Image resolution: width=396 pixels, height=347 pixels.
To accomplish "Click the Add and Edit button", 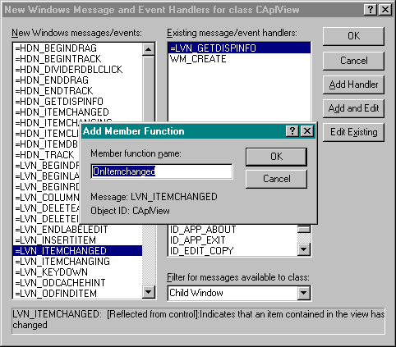I will coord(353,108).
